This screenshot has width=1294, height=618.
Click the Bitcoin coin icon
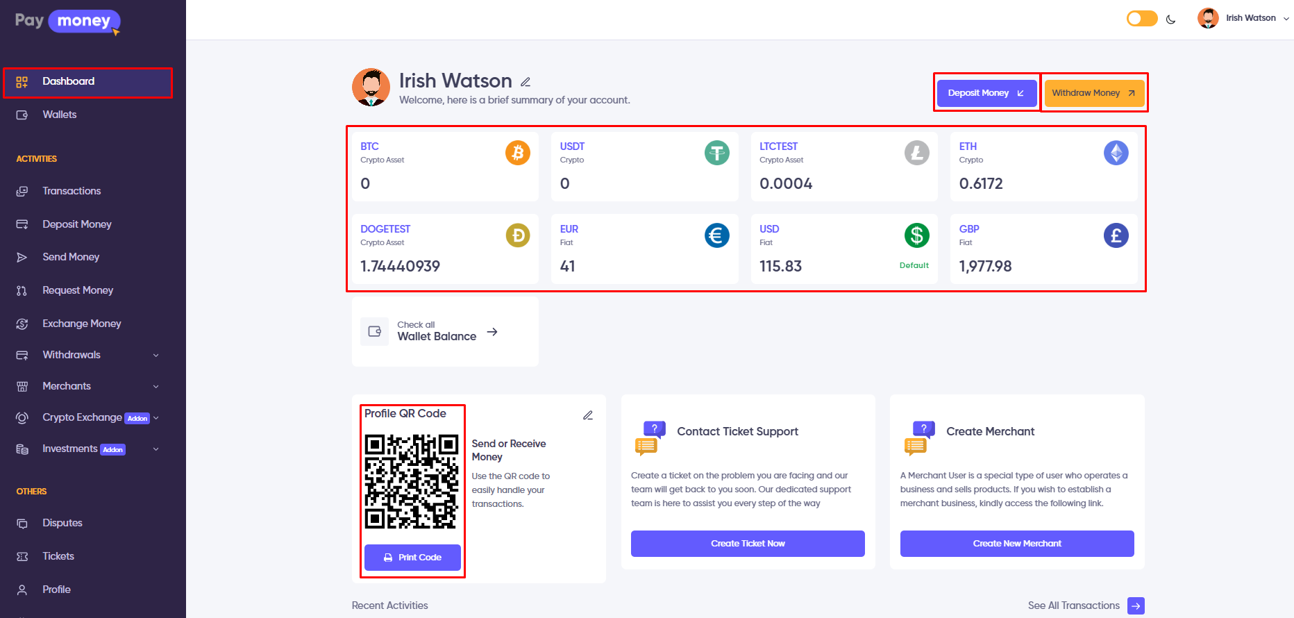[x=517, y=153]
